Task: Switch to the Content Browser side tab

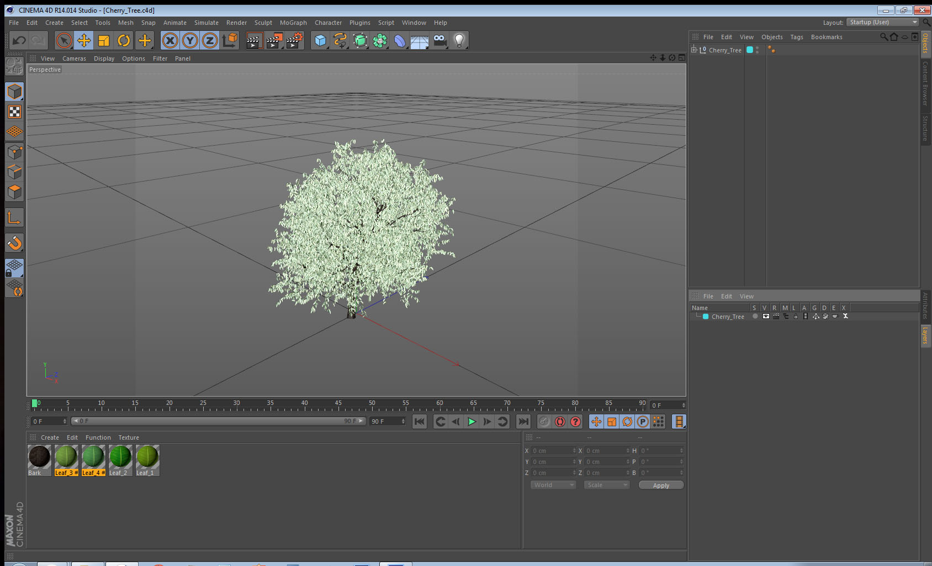Action: coord(925,83)
